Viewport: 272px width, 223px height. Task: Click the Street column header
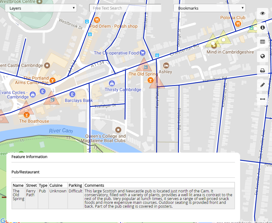pyautogui.click(x=31, y=185)
